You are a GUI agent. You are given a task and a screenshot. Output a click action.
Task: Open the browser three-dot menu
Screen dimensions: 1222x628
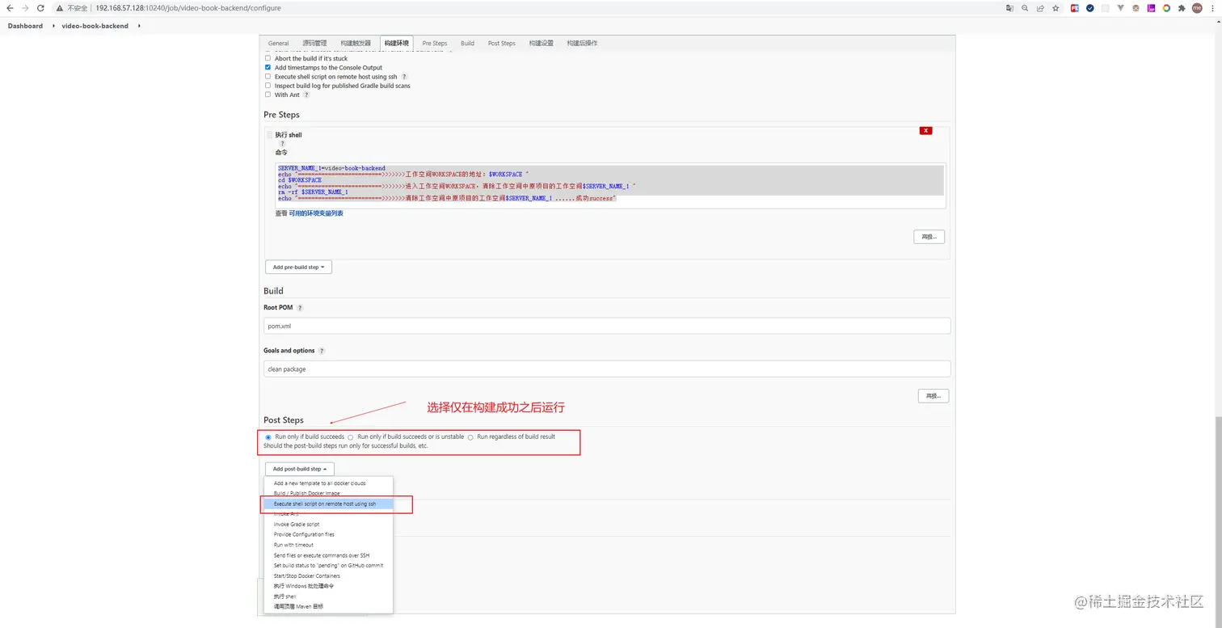1212,8
